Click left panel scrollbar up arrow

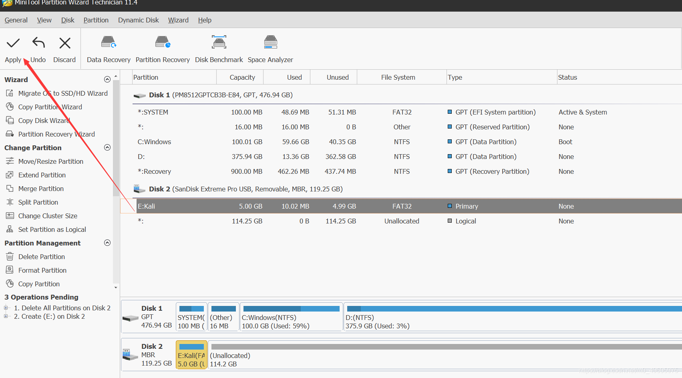pyautogui.click(x=116, y=76)
